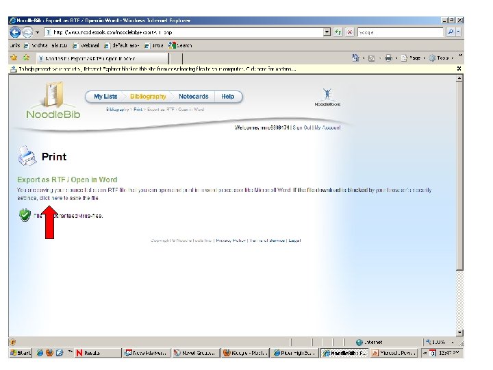Viewport: 493px width, 370px height.
Task: Expand the address bar history dropdown
Action: [x=327, y=32]
